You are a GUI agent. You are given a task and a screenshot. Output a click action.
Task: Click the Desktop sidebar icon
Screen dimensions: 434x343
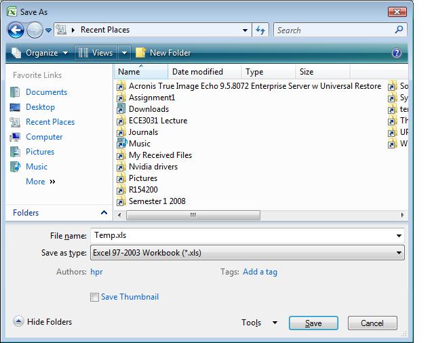point(15,107)
